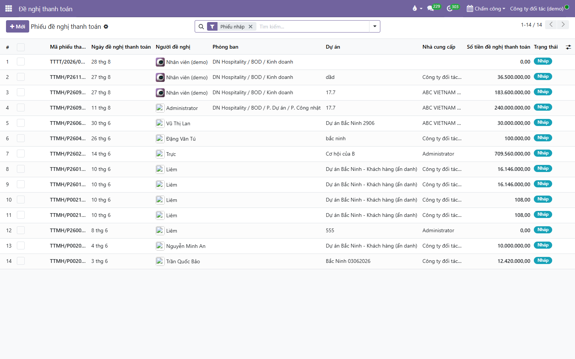Click Nháp status badge for 709.560.000,00 row
The height and width of the screenshot is (359, 575).
[x=543, y=153]
